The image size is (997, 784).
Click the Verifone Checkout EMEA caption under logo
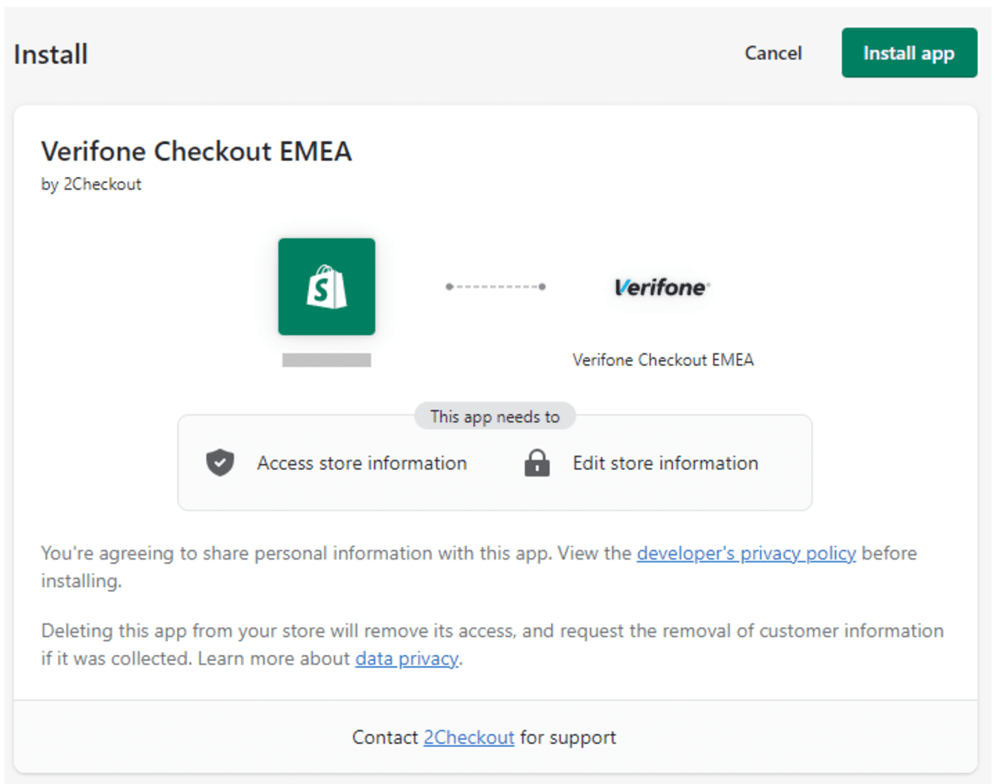[x=663, y=360]
